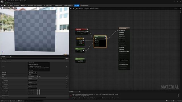Open the Asset menu

(x=13, y=1)
